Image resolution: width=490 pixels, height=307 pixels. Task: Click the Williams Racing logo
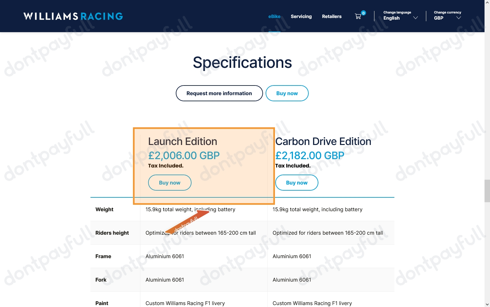73,16
